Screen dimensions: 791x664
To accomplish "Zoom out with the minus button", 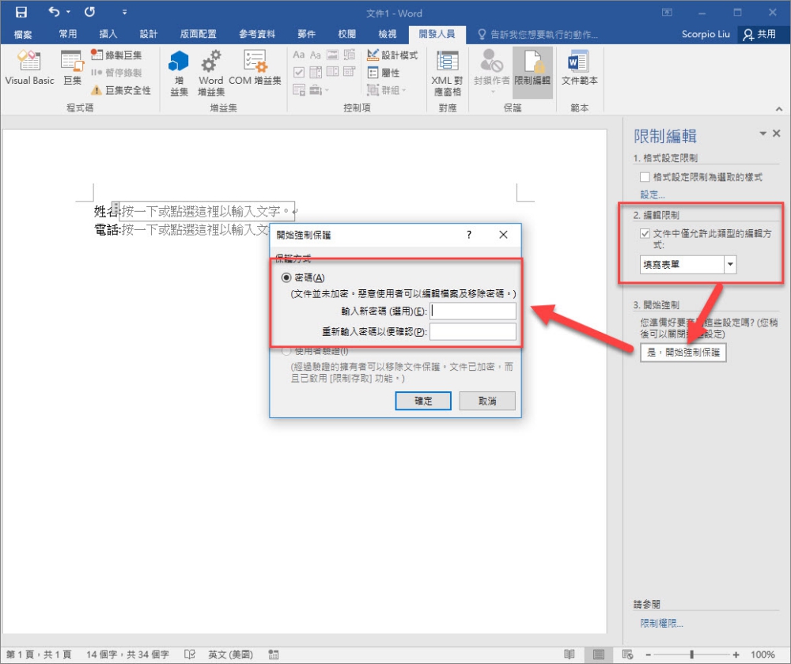I will click(x=649, y=655).
